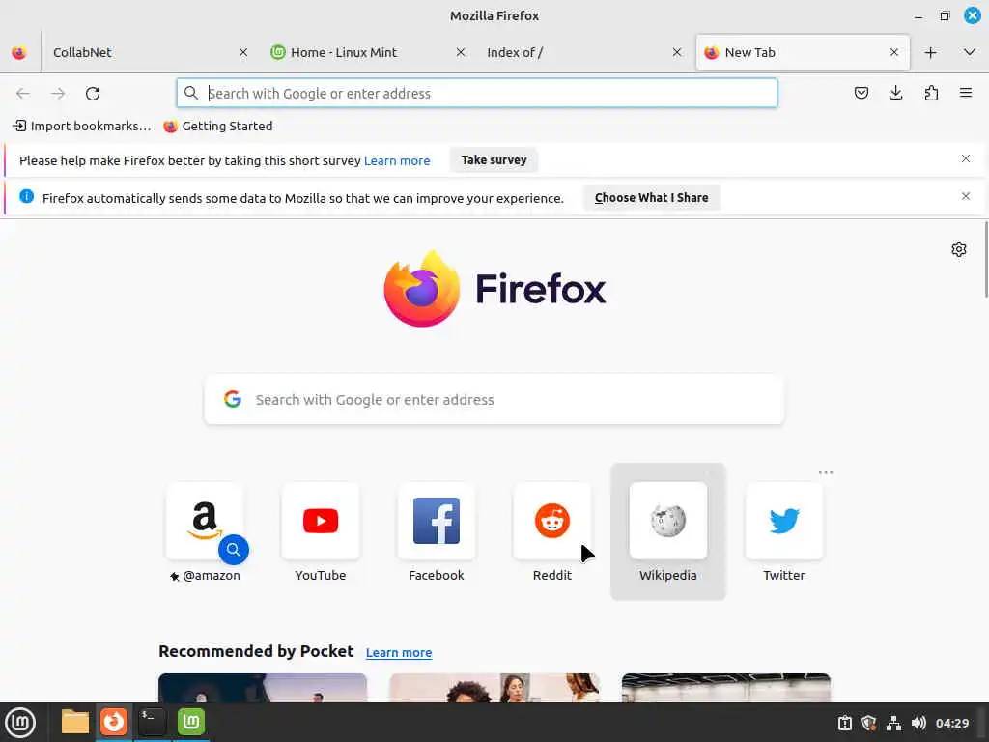989x742 pixels.
Task: Expand the list all tabs chevron
Action: point(970,52)
